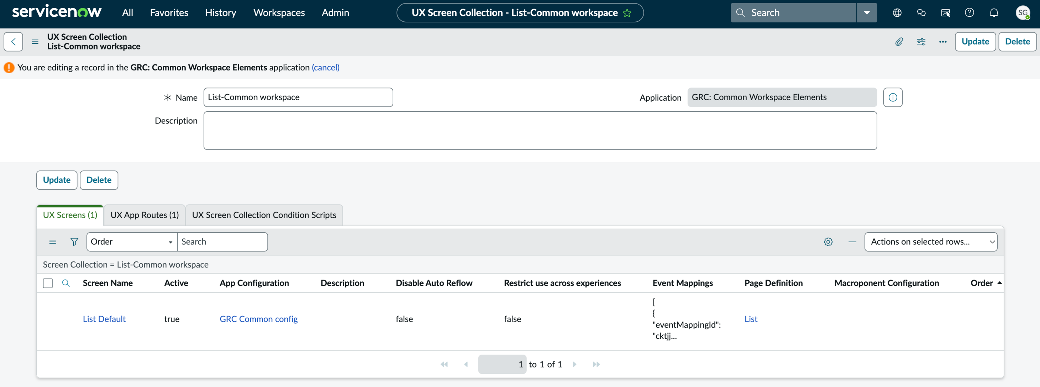Open the SG user avatar menu

pyautogui.click(x=1023, y=12)
